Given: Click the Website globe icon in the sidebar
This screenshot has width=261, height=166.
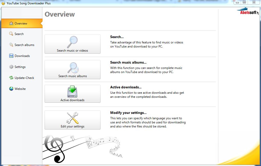Looking at the screenshot, I should pos(11,89).
